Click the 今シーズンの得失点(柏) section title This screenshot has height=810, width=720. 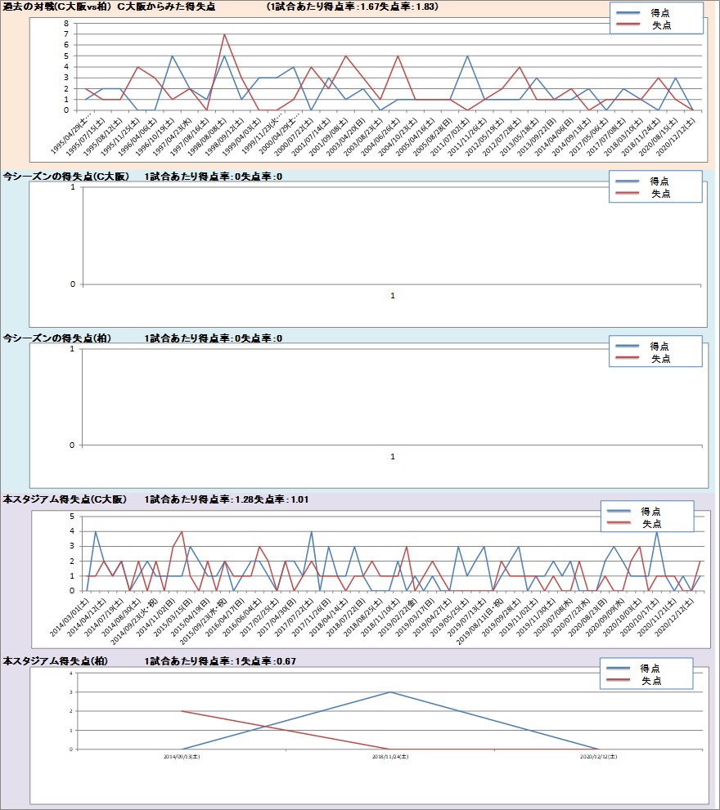(56, 338)
